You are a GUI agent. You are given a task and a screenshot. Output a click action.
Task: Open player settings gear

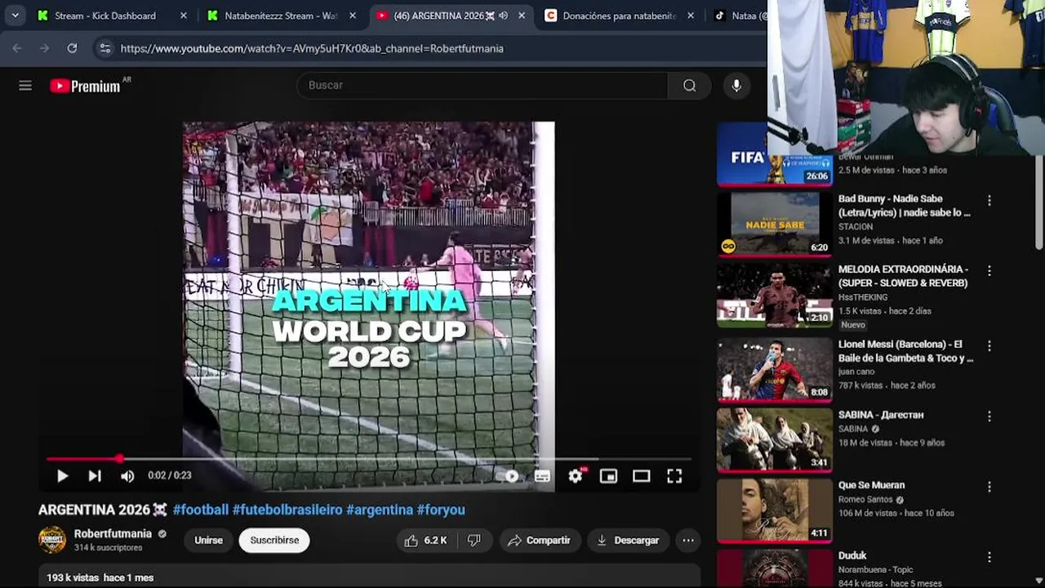tap(576, 476)
